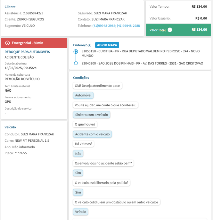Click the Emergencial alert icon
213x220 pixels.
pos(8,43)
